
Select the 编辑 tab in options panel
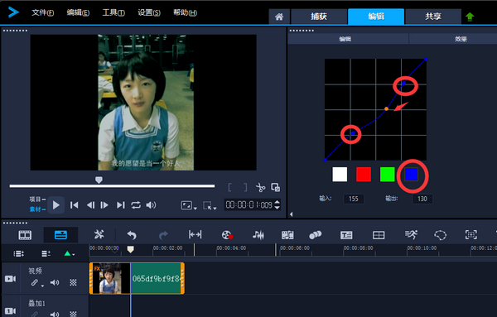tap(345, 39)
